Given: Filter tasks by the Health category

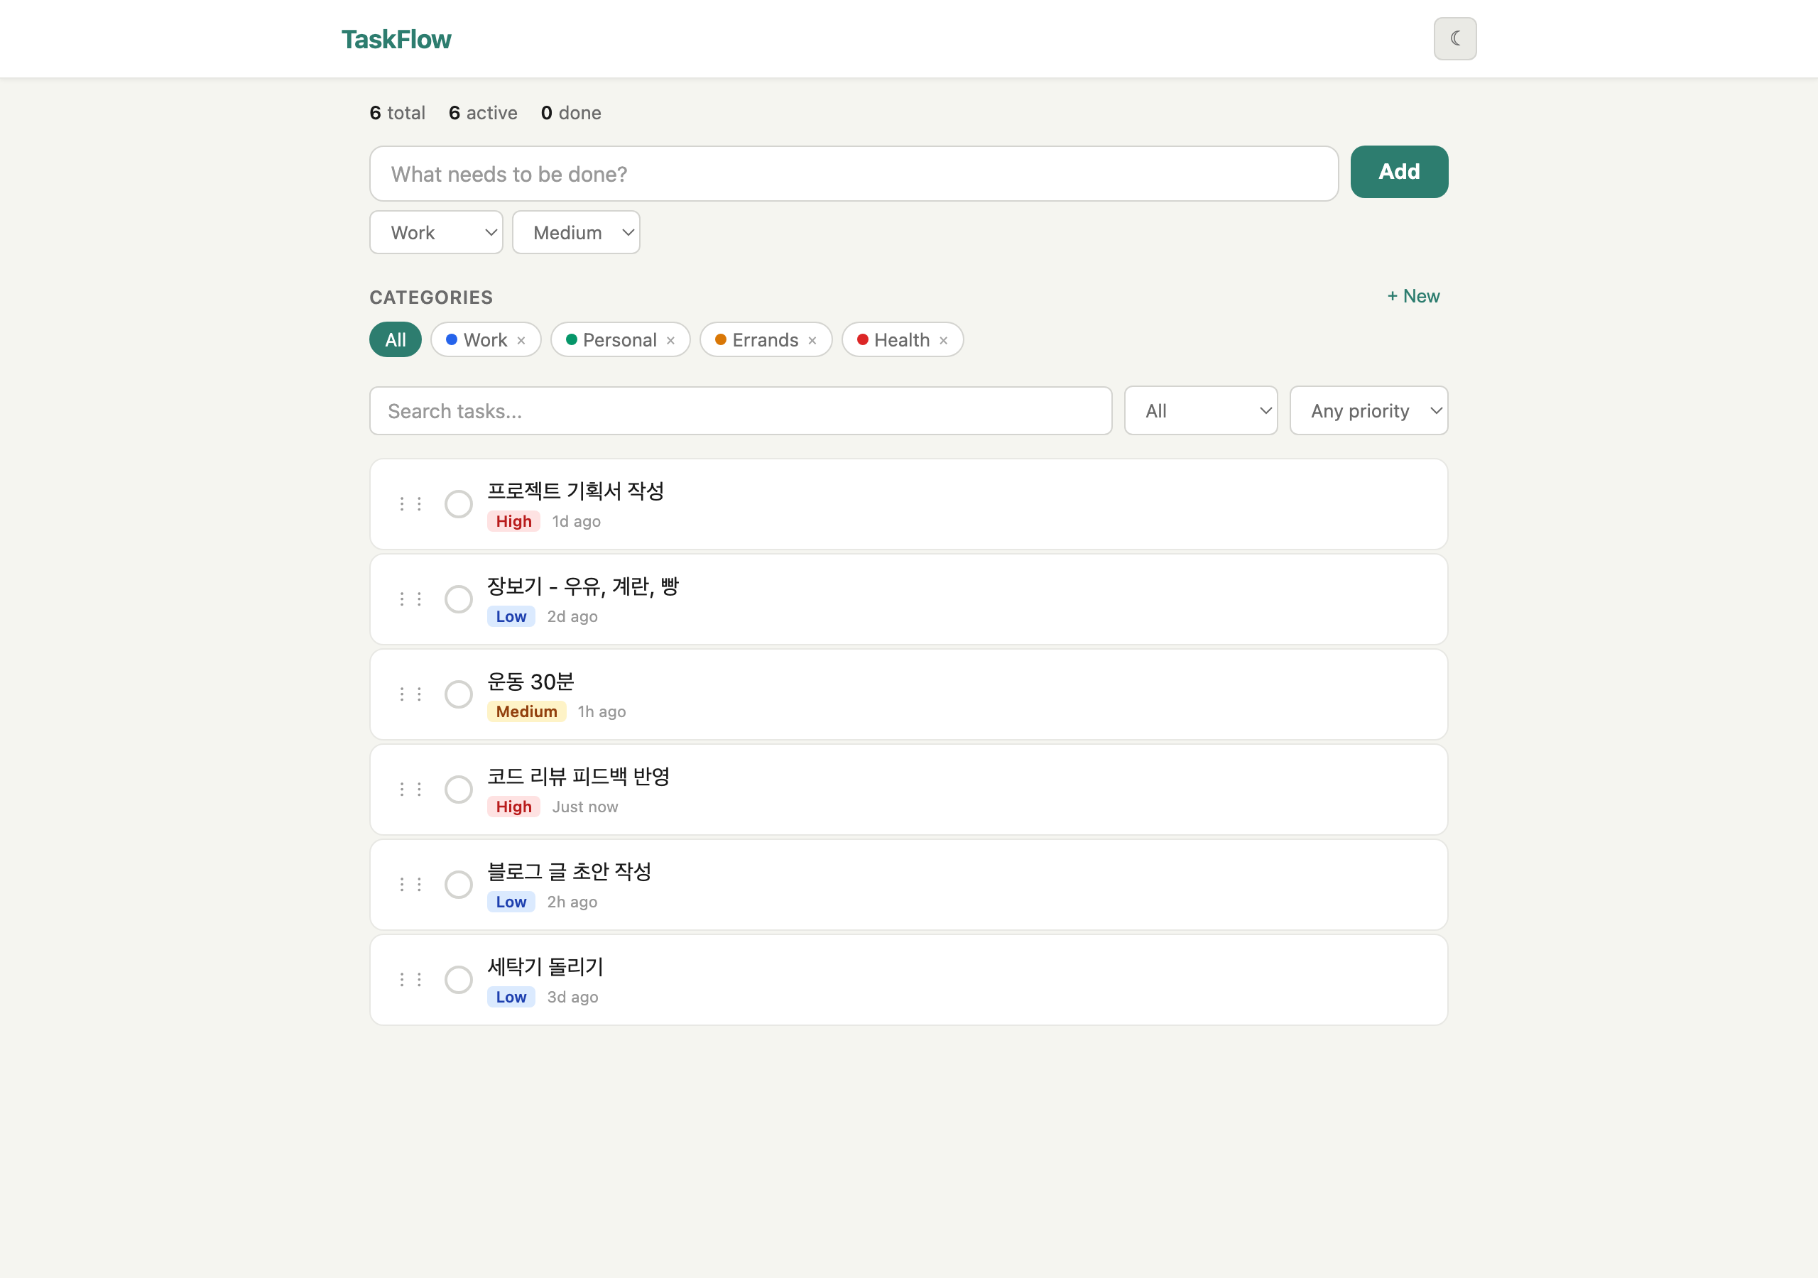Looking at the screenshot, I should 895,339.
